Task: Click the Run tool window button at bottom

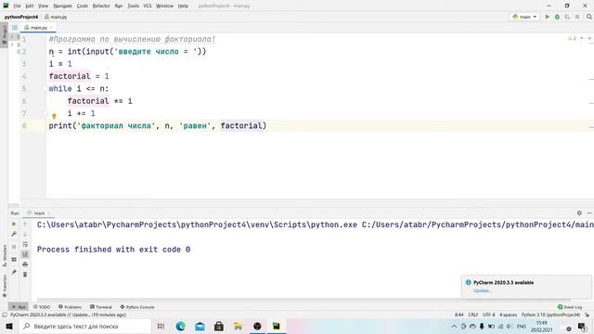Action: (19, 307)
